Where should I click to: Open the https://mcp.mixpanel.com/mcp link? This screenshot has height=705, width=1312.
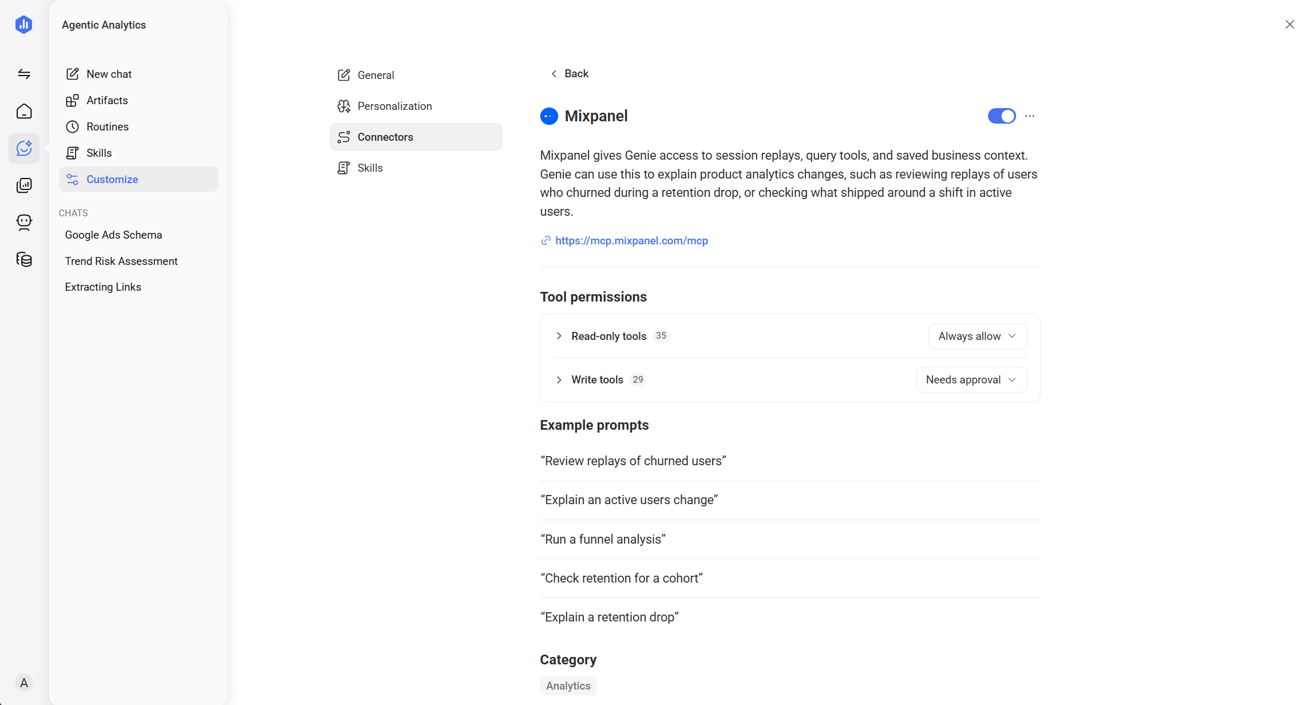[x=631, y=240]
